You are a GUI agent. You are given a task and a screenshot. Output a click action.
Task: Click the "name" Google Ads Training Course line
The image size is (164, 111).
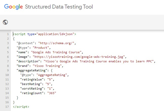50,52
